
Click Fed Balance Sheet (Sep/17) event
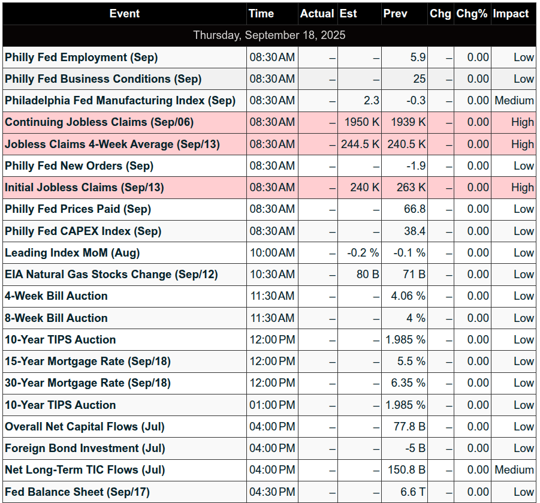[77, 492]
